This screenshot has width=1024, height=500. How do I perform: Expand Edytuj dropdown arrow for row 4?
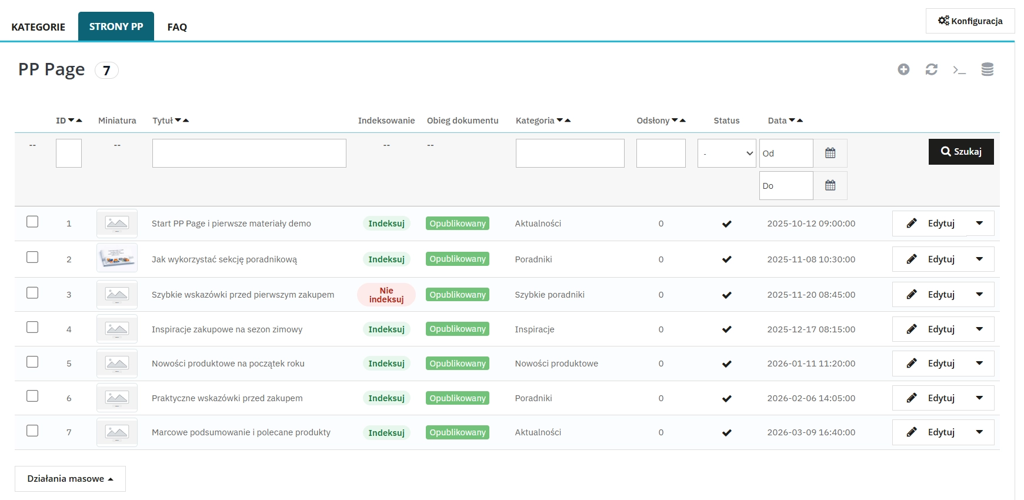point(979,329)
